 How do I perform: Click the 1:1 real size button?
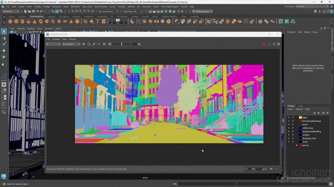99,44
